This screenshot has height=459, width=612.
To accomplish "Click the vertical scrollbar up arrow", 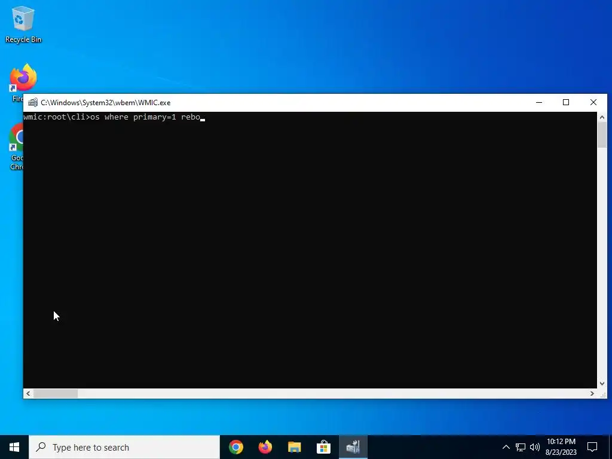I will coord(602,117).
